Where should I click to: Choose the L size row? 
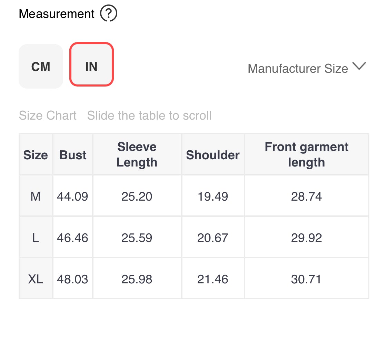(194, 237)
